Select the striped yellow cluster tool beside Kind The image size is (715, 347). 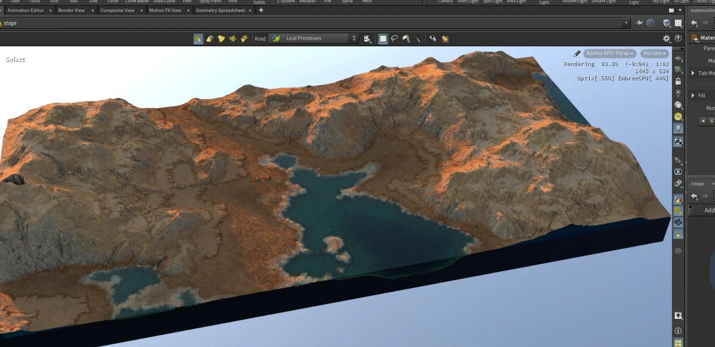pos(244,39)
